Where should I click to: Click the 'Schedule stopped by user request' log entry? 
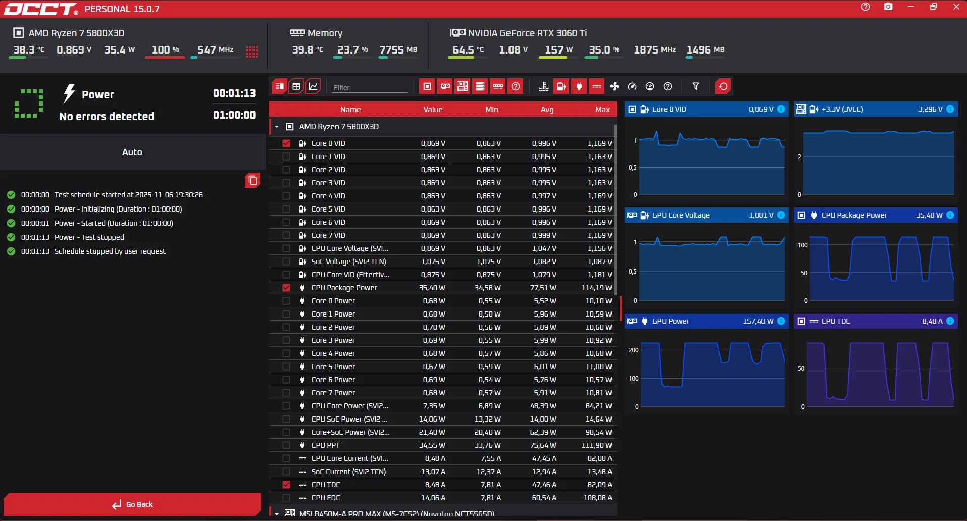pos(110,251)
